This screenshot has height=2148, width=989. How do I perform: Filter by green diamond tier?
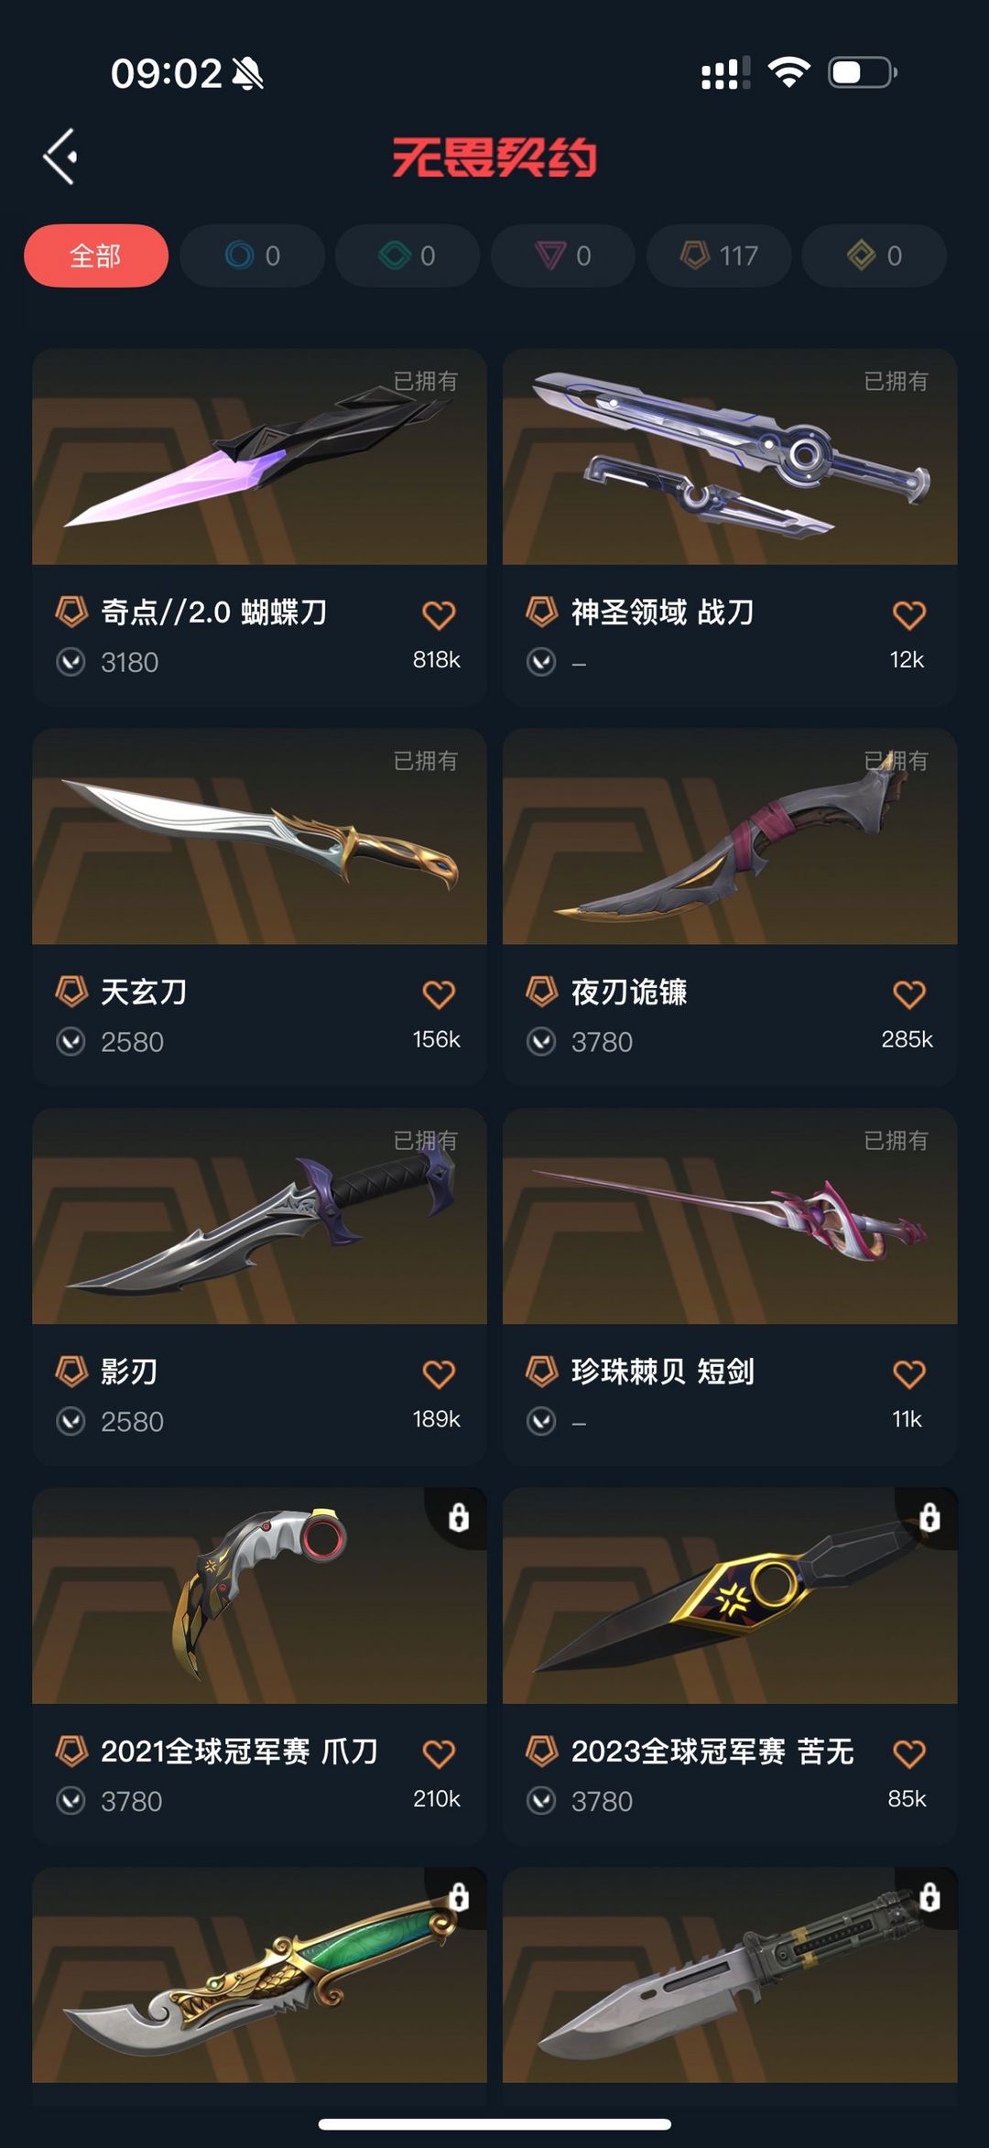tap(408, 255)
